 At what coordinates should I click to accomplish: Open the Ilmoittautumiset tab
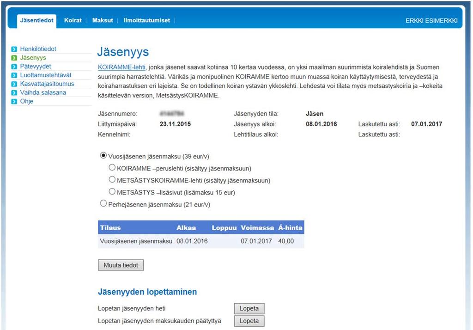tap(146, 20)
